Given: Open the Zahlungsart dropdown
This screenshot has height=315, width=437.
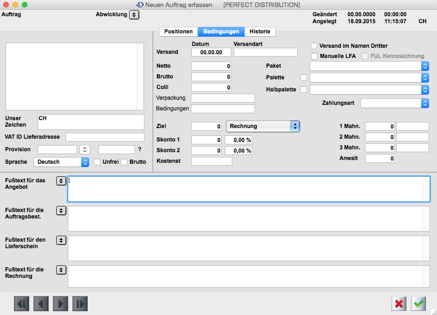Looking at the screenshot, I should point(394,103).
